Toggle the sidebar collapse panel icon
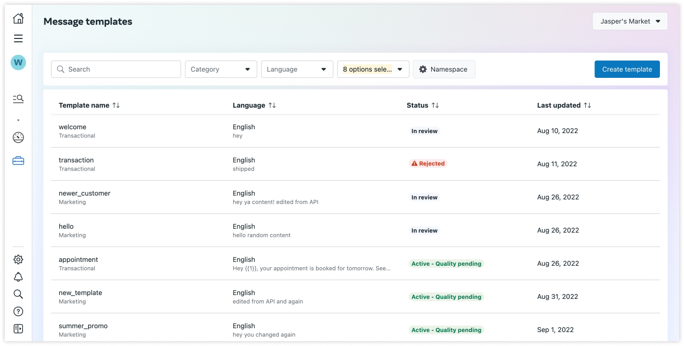The width and height of the screenshot is (684, 346). point(18,329)
